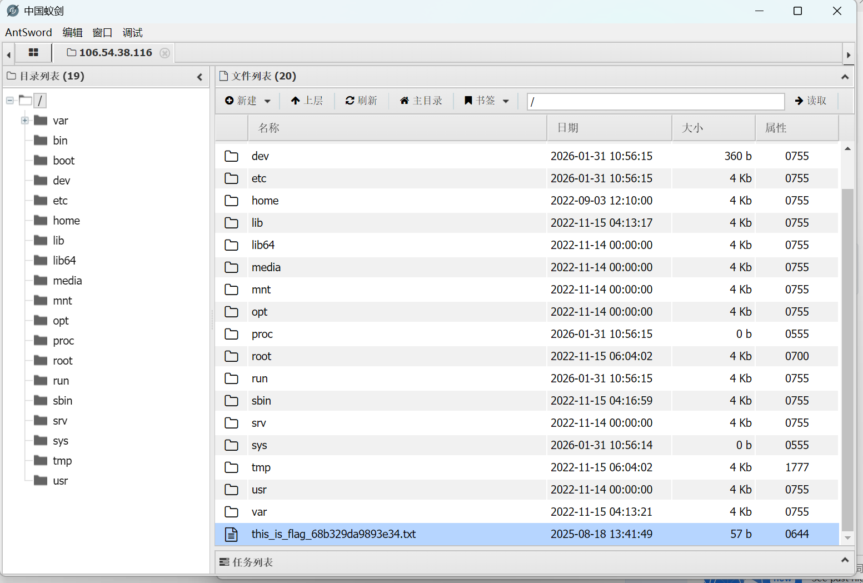
Task: Open the 编辑 menu
Action: pyautogui.click(x=72, y=32)
